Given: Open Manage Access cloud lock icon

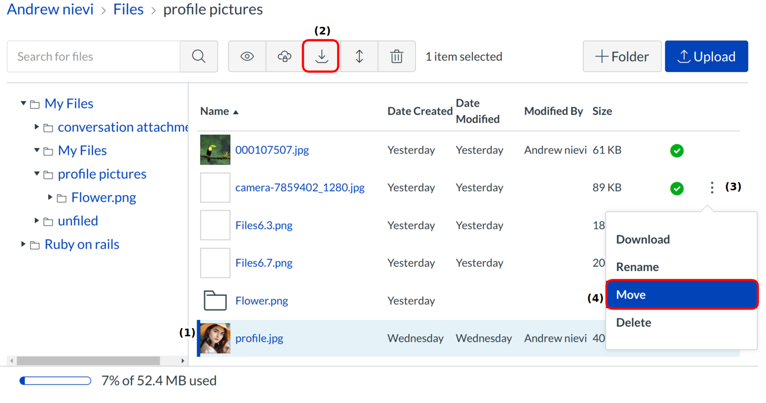Looking at the screenshot, I should [285, 56].
